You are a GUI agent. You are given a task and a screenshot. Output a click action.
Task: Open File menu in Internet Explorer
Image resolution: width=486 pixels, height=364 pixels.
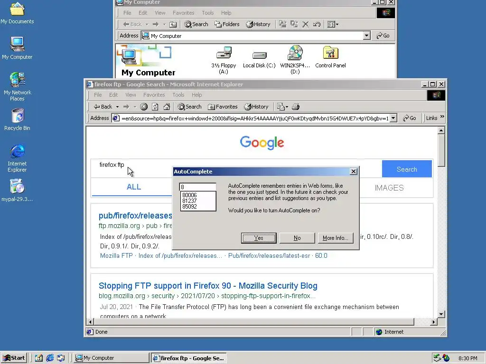(x=98, y=95)
